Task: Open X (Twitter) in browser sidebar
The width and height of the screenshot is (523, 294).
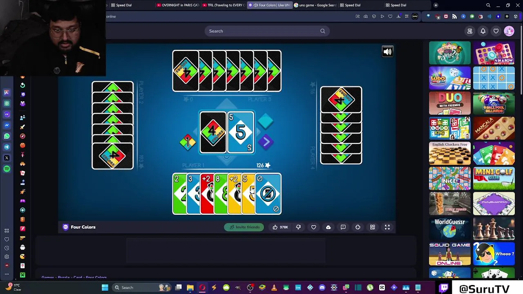Action: coord(7,158)
